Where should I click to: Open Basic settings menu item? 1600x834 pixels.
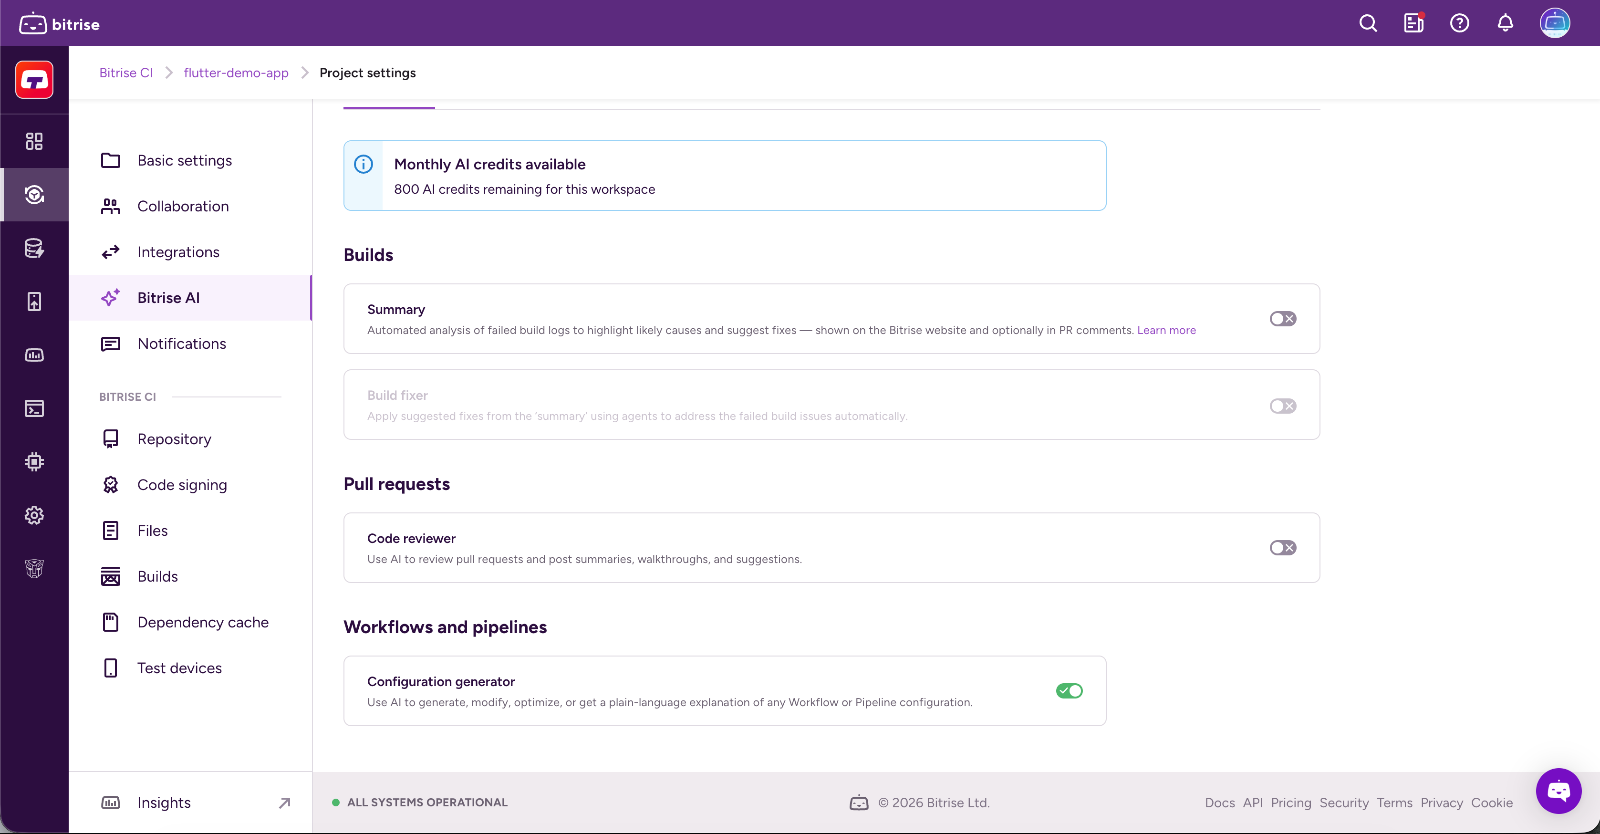pyautogui.click(x=190, y=160)
